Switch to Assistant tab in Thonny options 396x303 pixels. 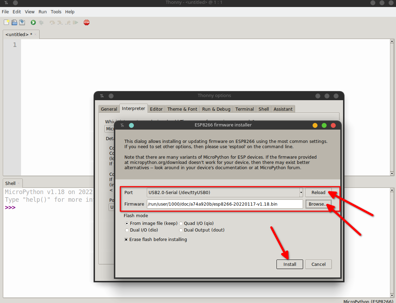[283, 109]
